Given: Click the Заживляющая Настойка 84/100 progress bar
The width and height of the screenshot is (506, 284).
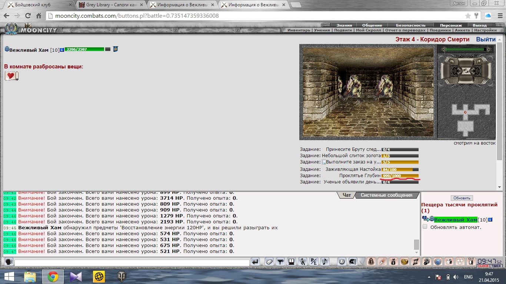Looking at the screenshot, I should pos(400,169).
